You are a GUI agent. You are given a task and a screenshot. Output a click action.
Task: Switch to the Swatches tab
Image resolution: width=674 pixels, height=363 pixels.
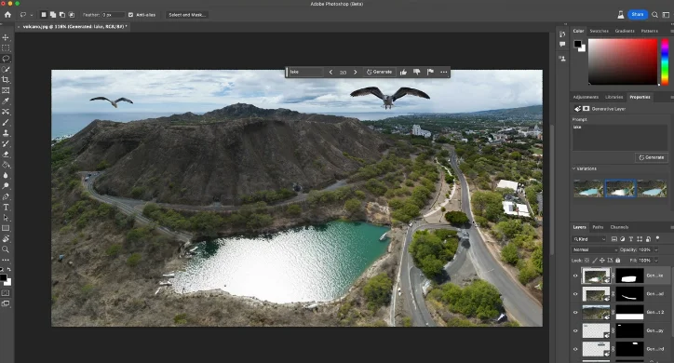599,31
